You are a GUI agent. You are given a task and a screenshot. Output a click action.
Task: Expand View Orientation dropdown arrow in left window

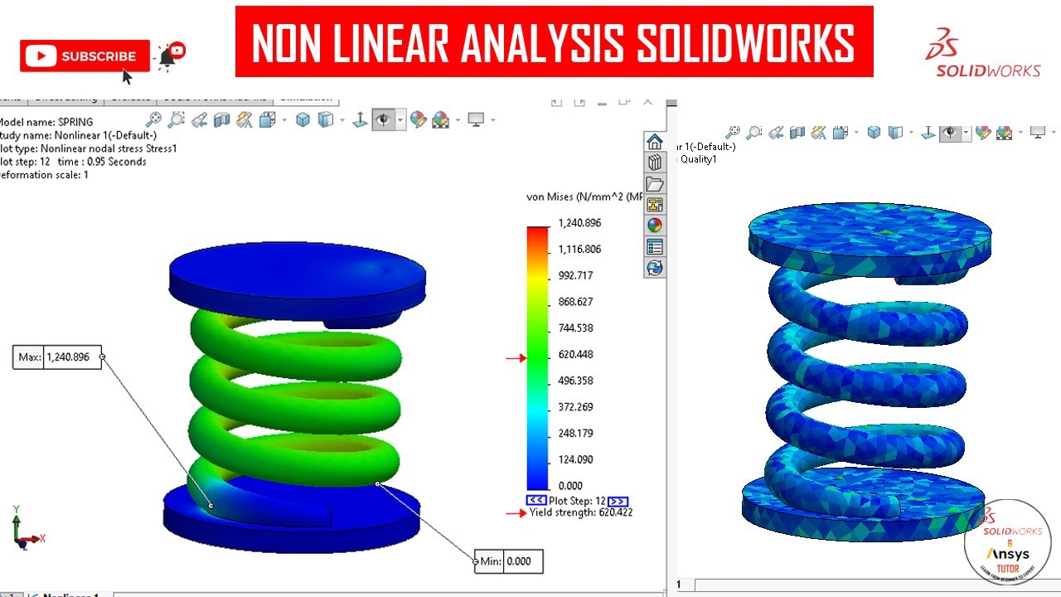click(284, 121)
